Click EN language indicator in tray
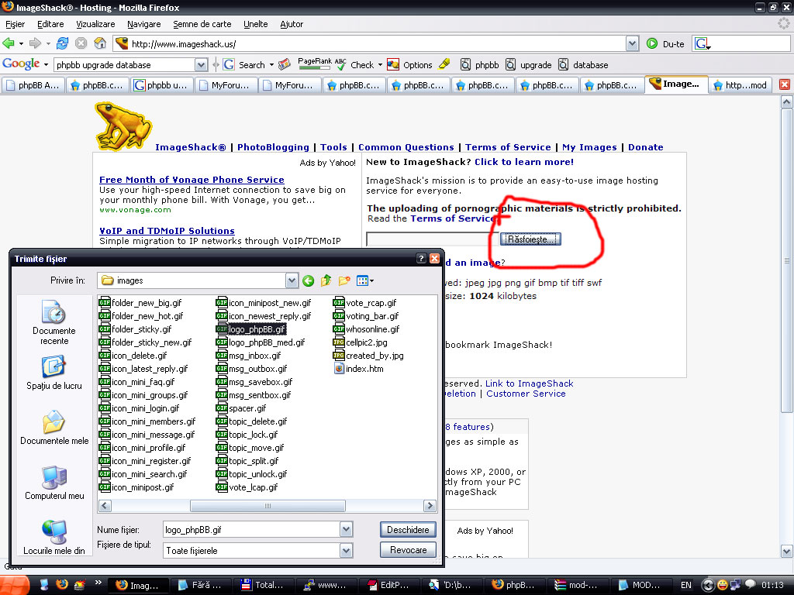Screen dimensions: 794x595 [x=686, y=585]
